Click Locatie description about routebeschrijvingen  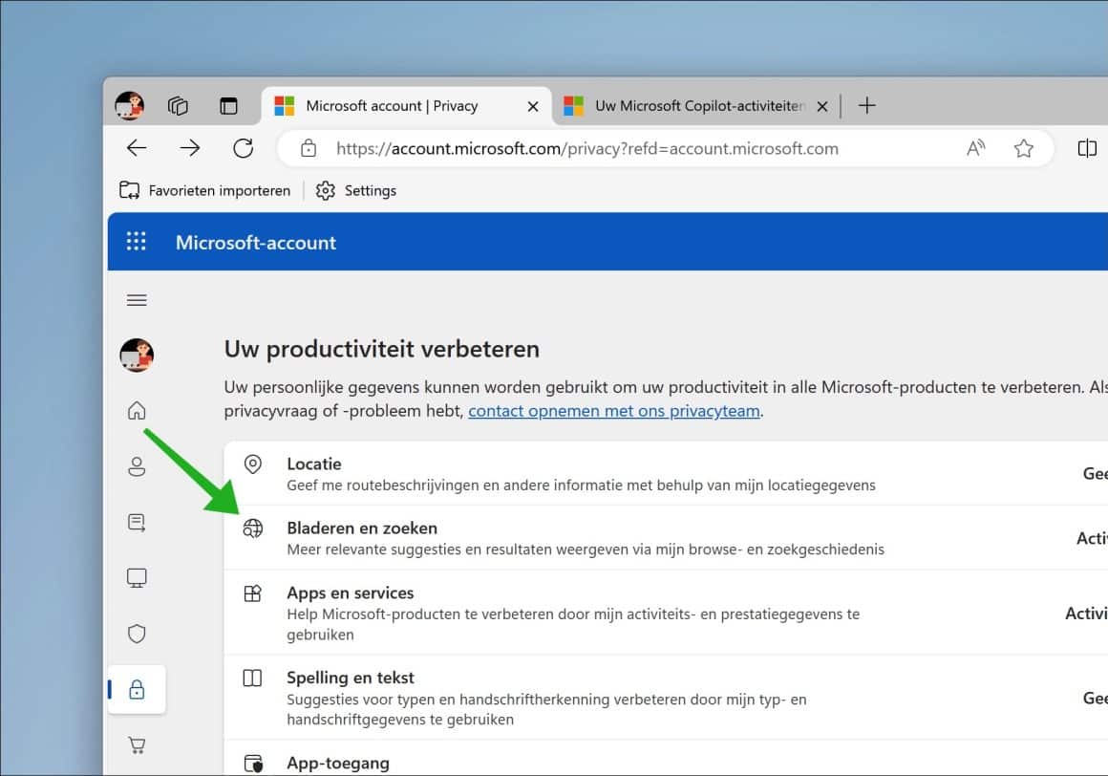tap(581, 485)
